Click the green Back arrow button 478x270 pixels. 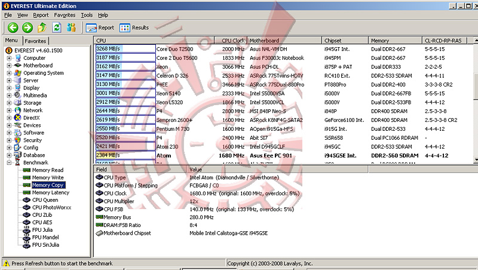[x=13, y=27]
